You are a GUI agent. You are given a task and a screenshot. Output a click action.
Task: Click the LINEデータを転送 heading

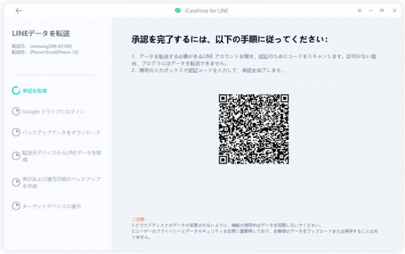(x=41, y=34)
